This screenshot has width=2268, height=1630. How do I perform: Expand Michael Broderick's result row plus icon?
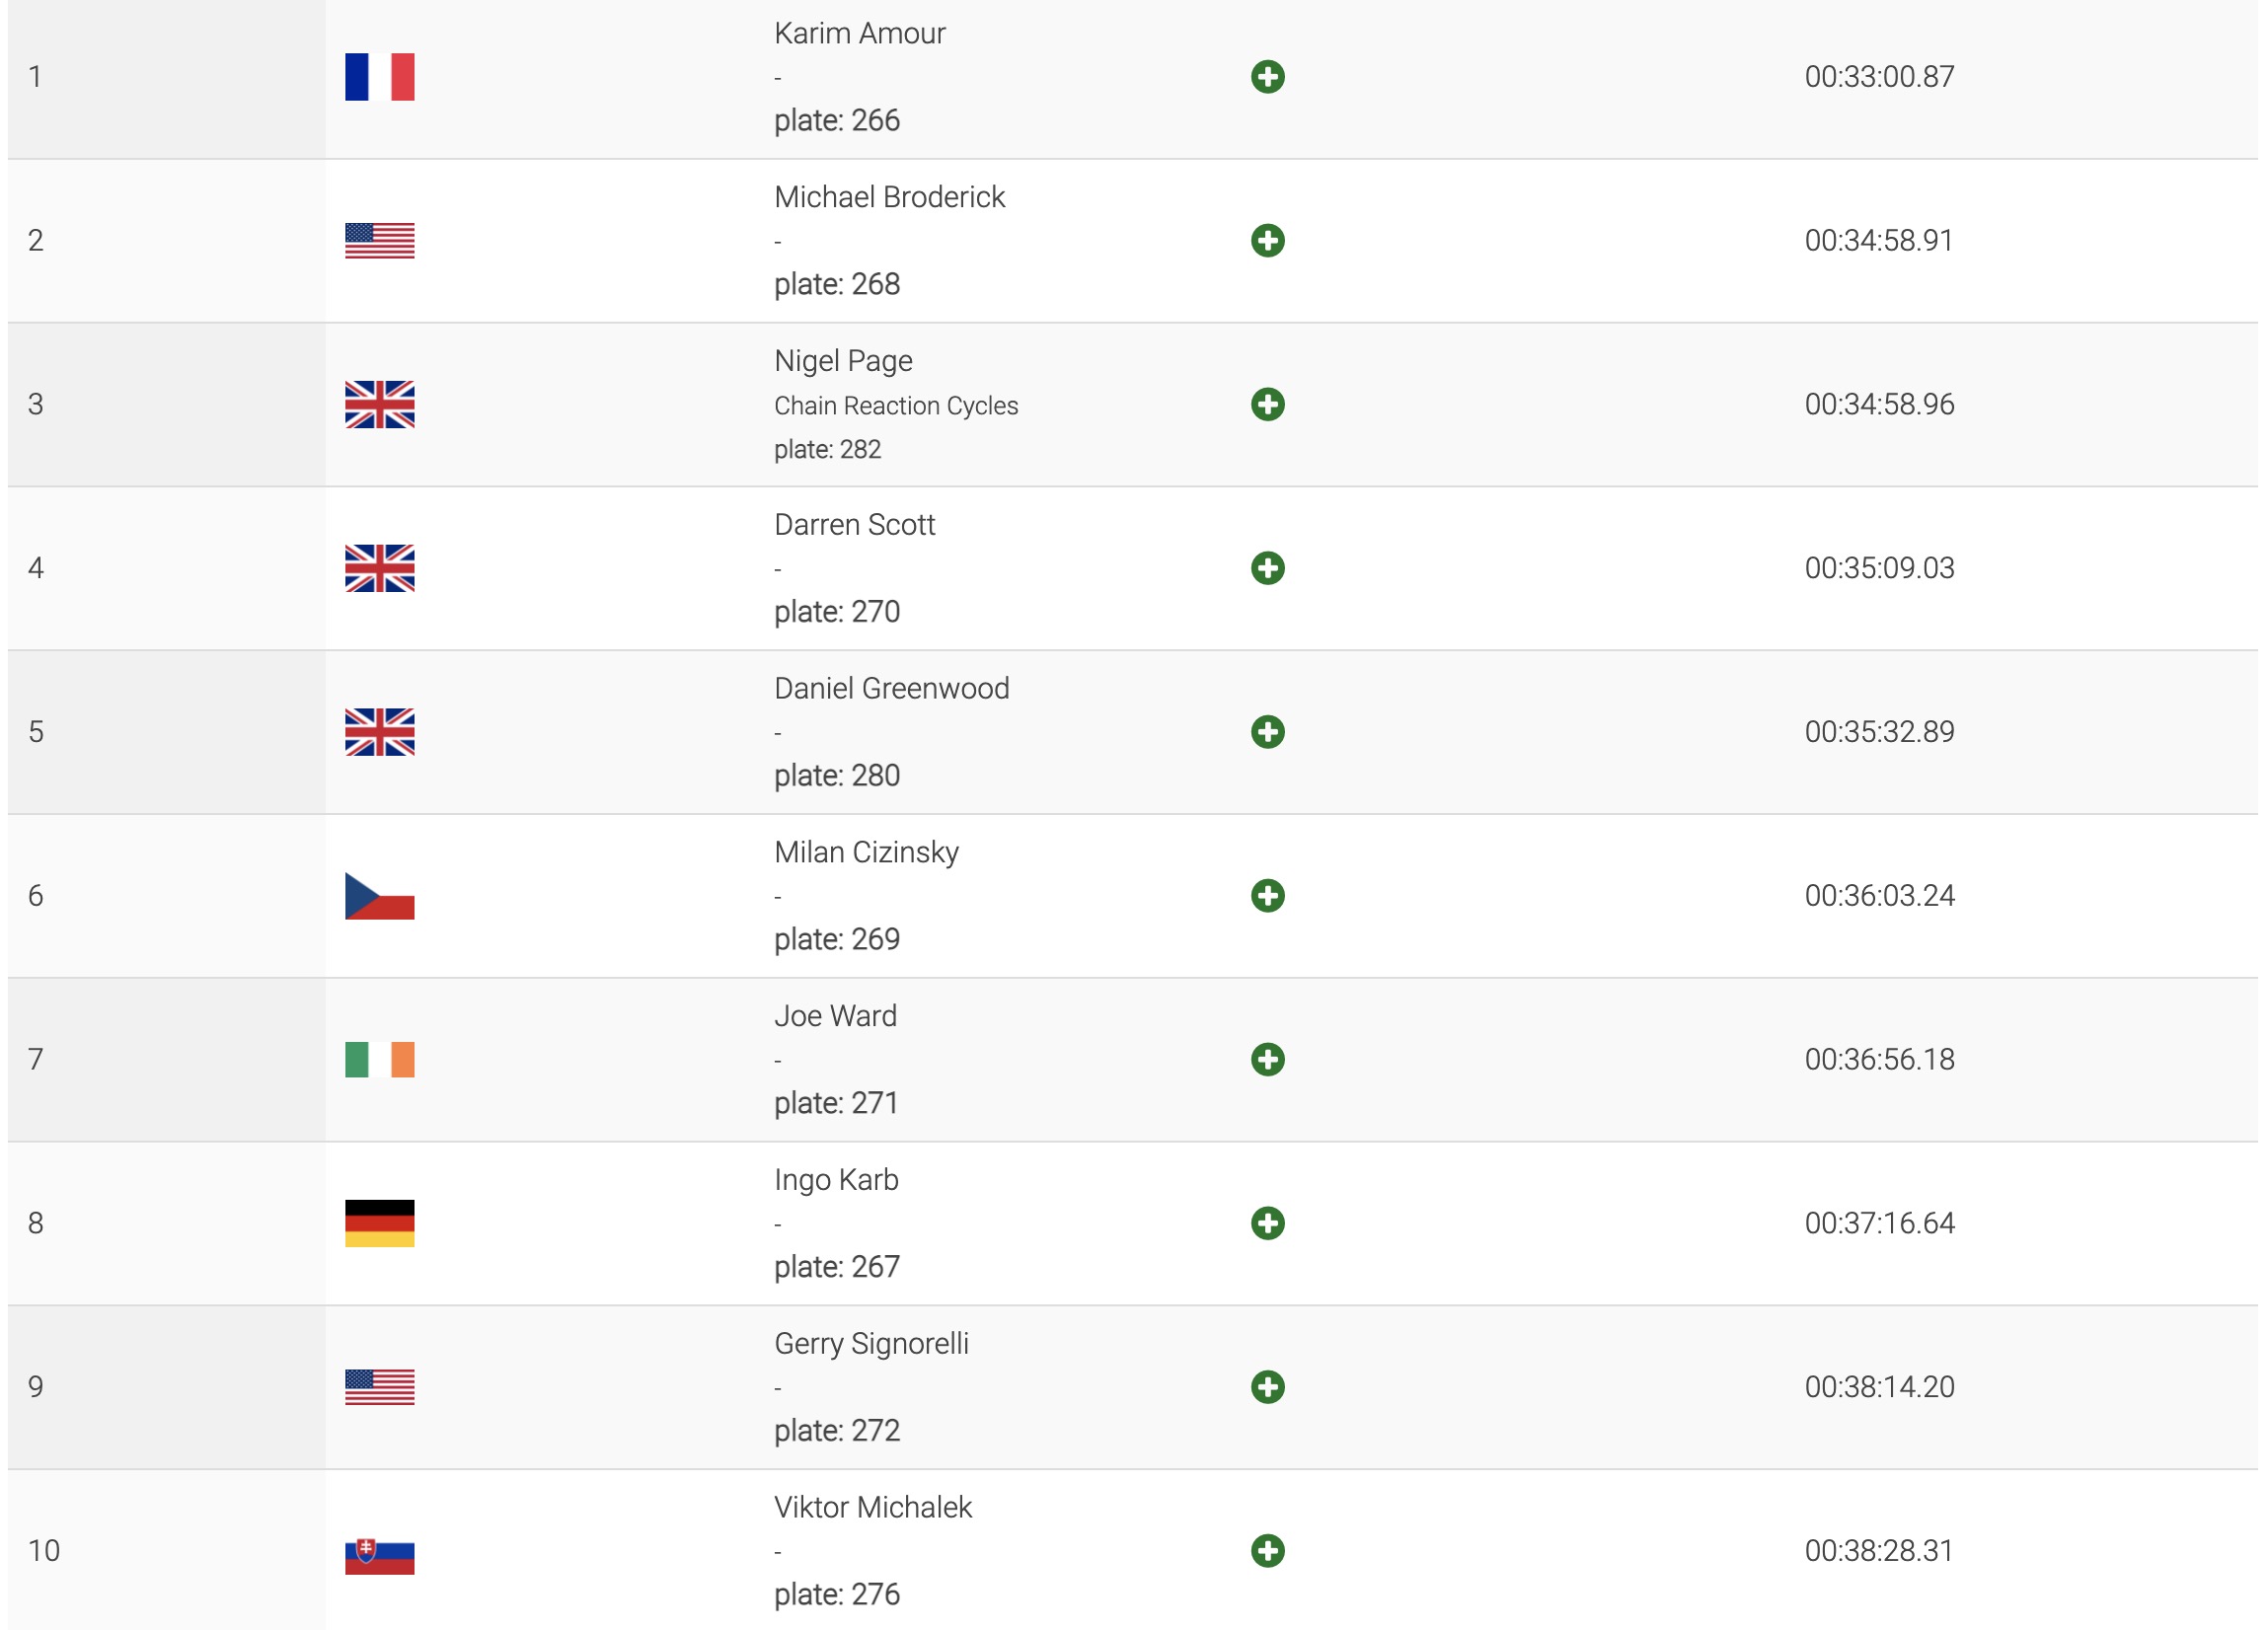[x=1267, y=241]
